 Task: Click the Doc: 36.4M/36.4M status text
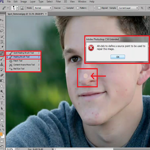click(x=35, y=149)
